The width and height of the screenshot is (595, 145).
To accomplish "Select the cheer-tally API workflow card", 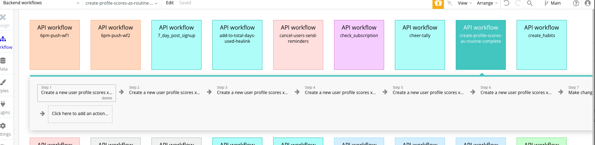I will pyautogui.click(x=420, y=45).
